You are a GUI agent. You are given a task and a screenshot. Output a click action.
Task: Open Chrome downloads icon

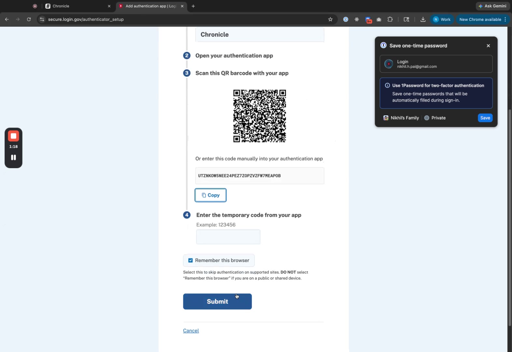[x=423, y=19]
